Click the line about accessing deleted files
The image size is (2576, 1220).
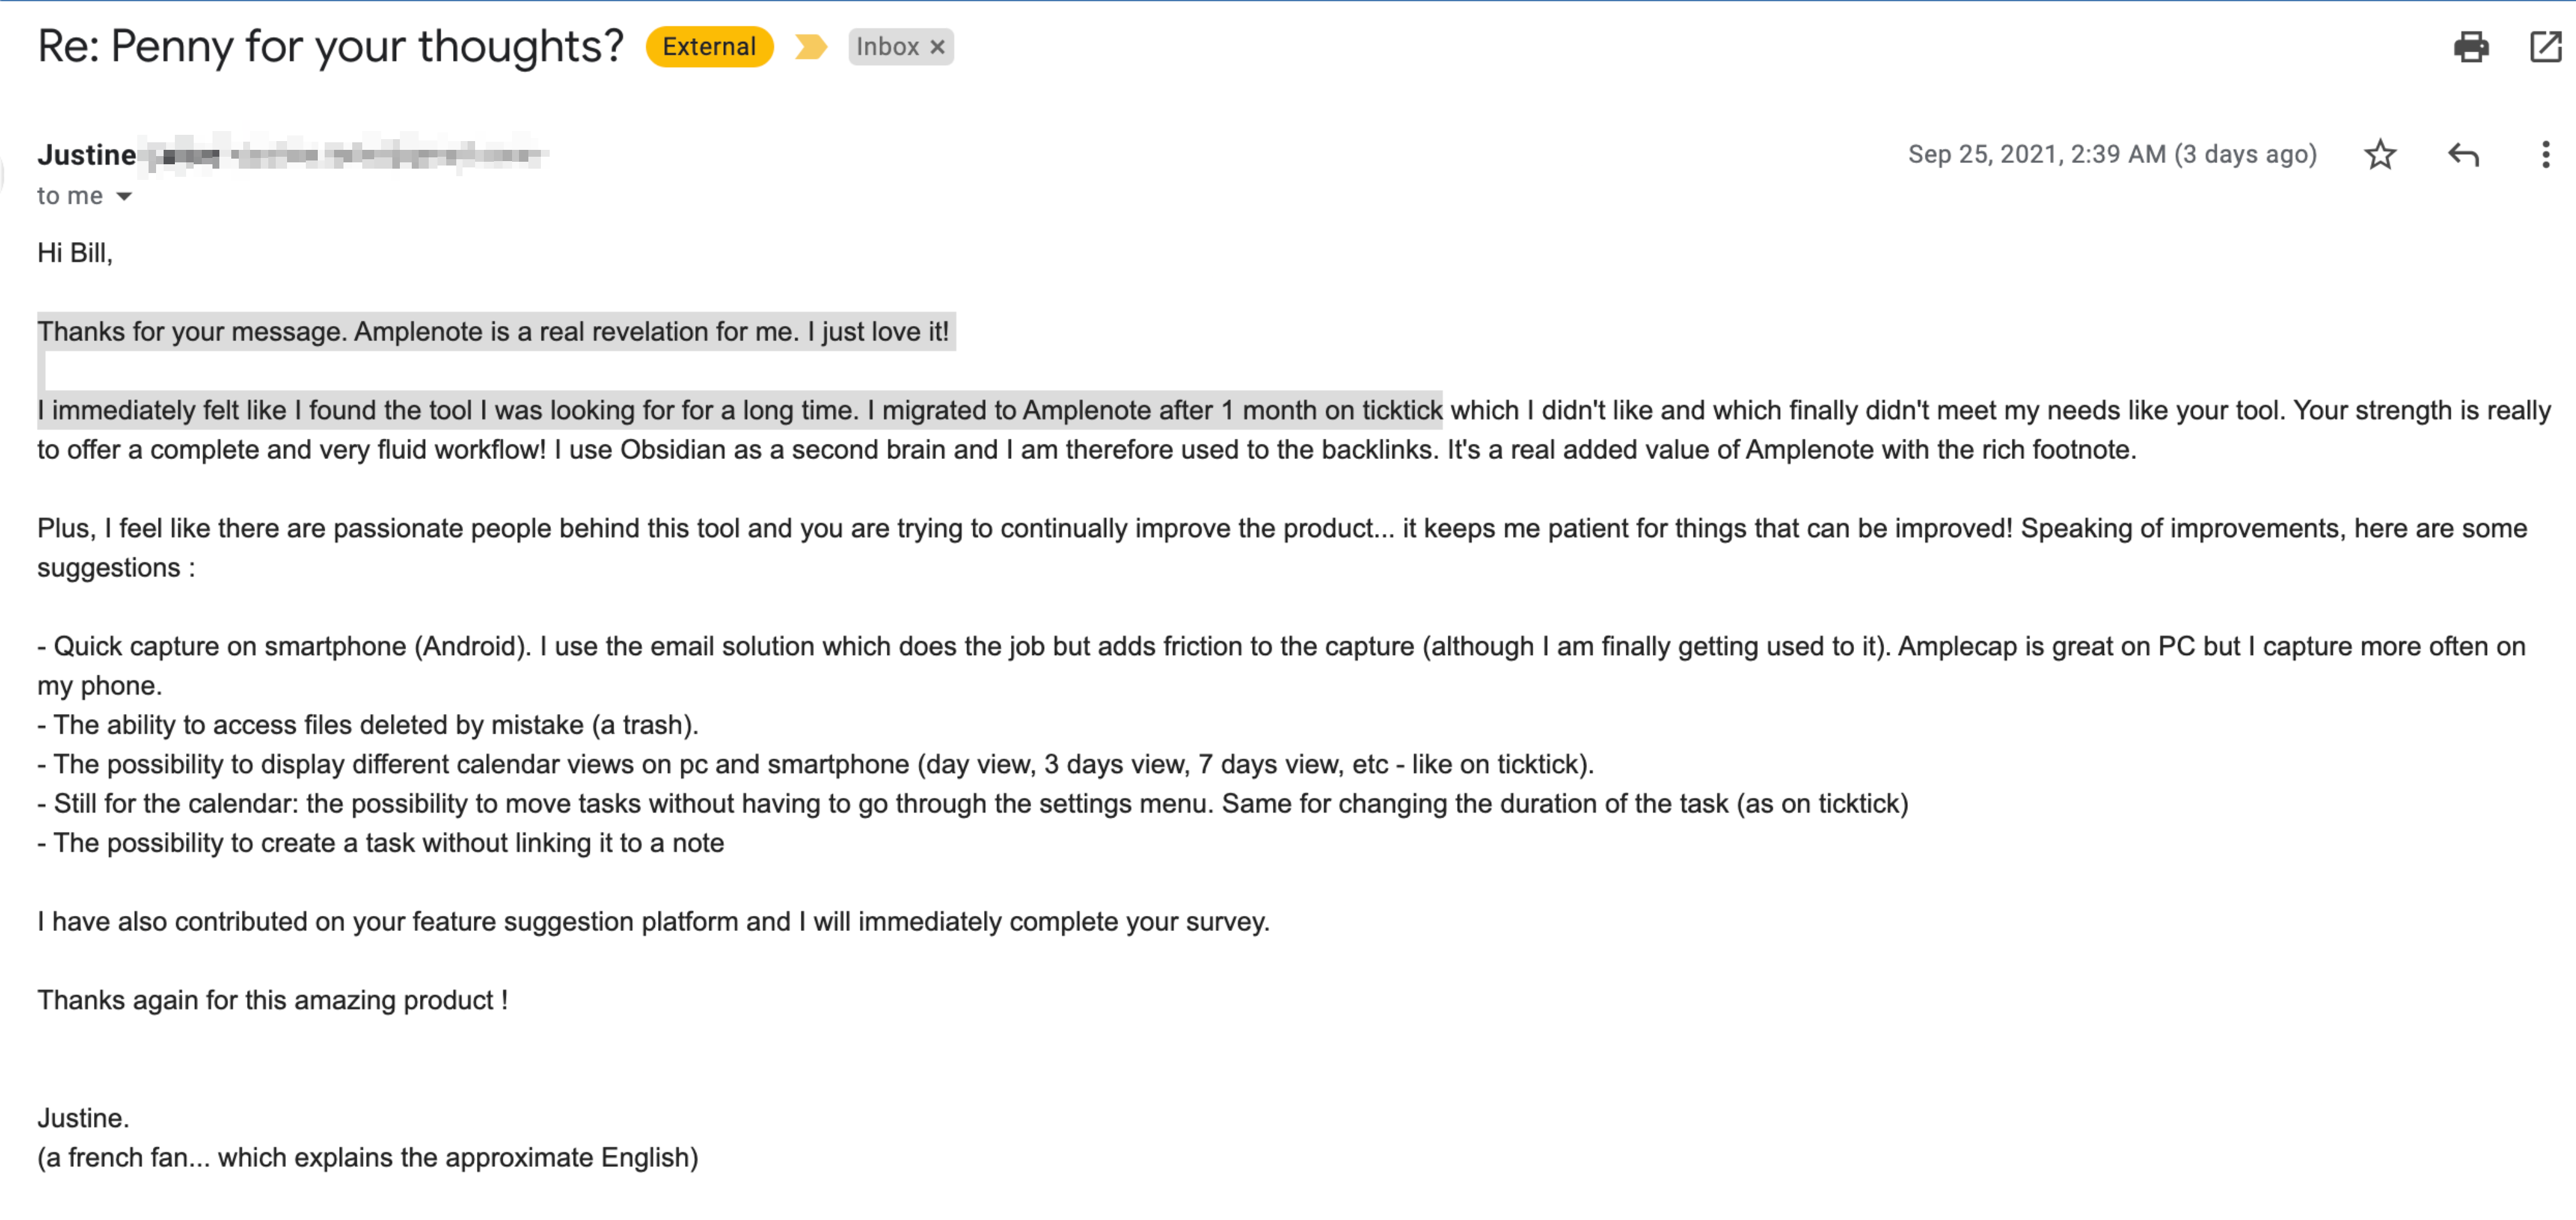pos(368,725)
